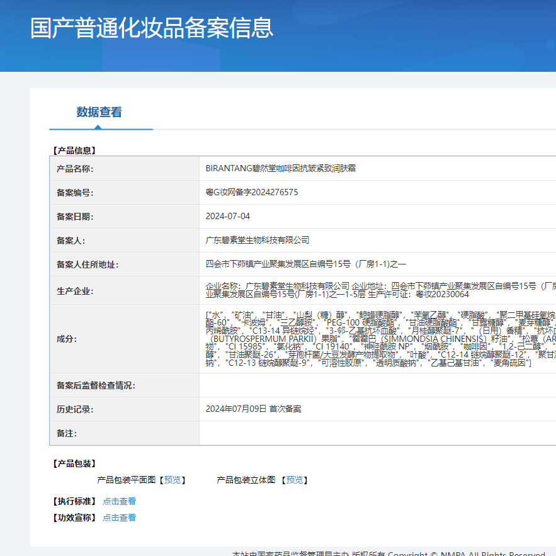Viewport: 556px width, 556px height.
Task: Click 点击查看 next to 执行标准
Action: 119,501
